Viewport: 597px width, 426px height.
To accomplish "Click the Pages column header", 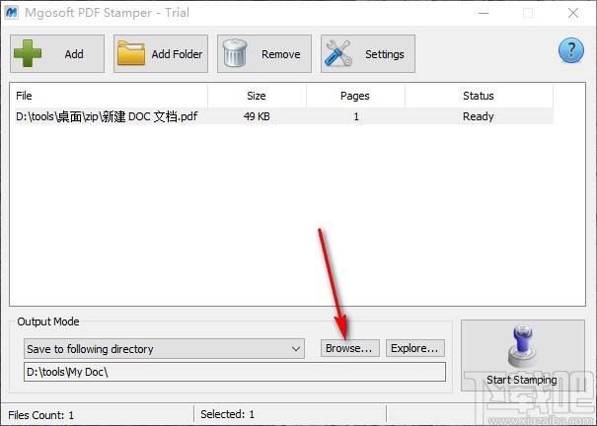I will coord(355,96).
